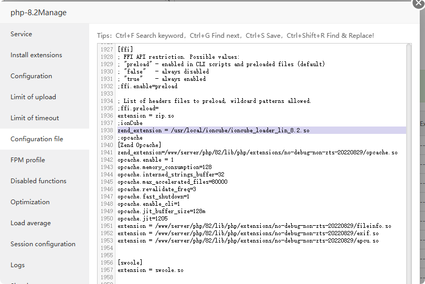Click the 'extension = swoole.so' line
The image size is (425, 284).
(151, 270)
